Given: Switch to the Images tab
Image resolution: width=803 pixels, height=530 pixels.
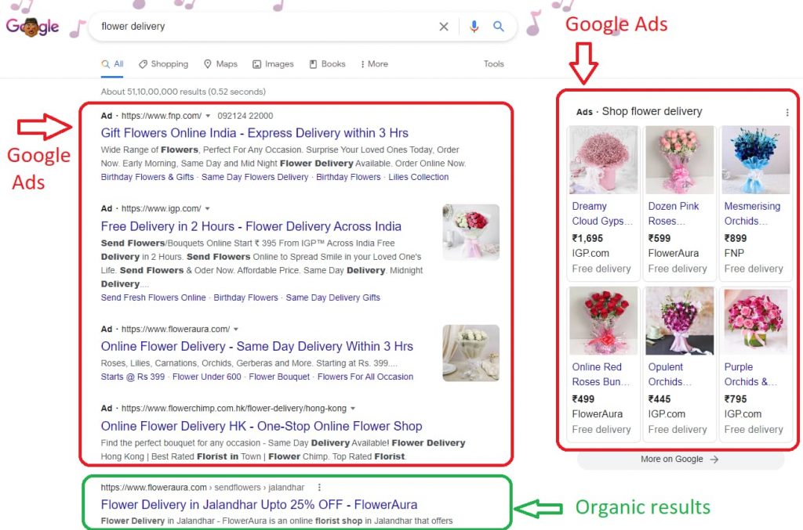Looking at the screenshot, I should tap(273, 64).
